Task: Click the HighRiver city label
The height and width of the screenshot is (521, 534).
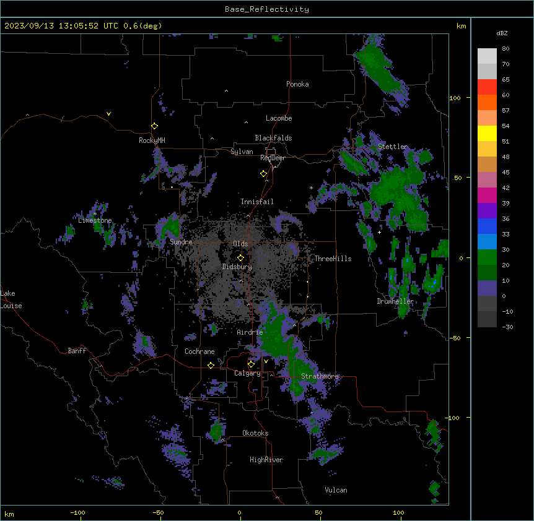Action: click(x=266, y=460)
